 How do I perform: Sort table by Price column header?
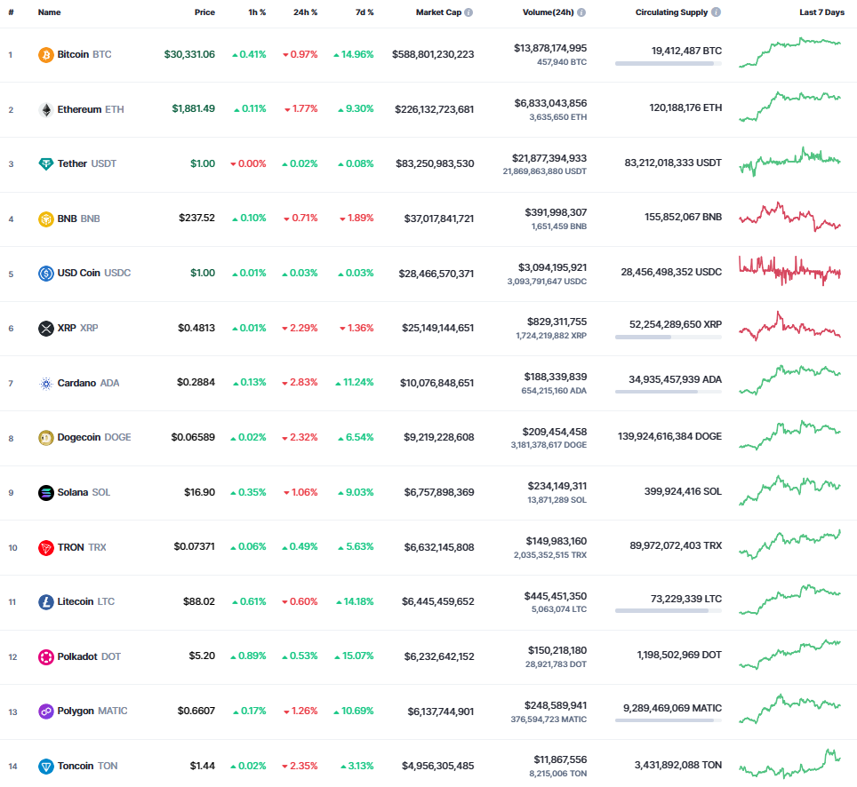coord(204,12)
